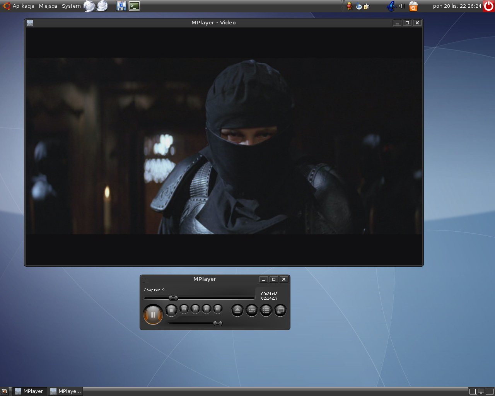Launch the first silver globe browser icon

click(89, 6)
